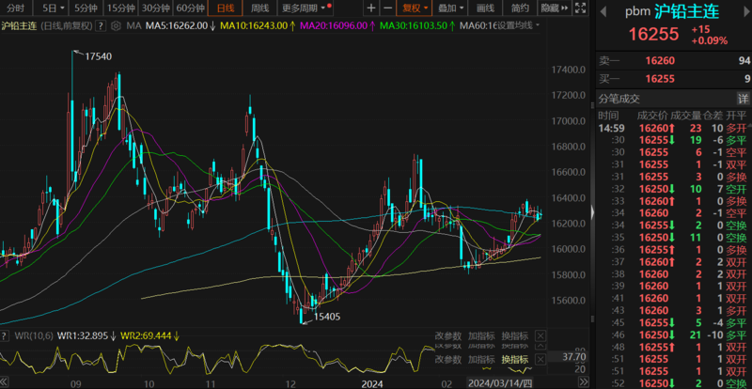Viewport: 752px width, 389px height.
Task: Switch to the 15分钟 period tab
Action: pos(120,8)
